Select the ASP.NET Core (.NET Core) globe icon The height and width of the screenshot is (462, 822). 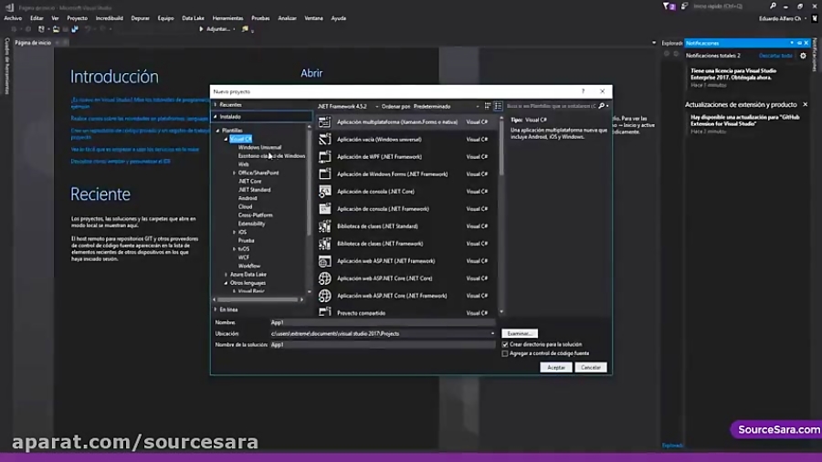324,278
